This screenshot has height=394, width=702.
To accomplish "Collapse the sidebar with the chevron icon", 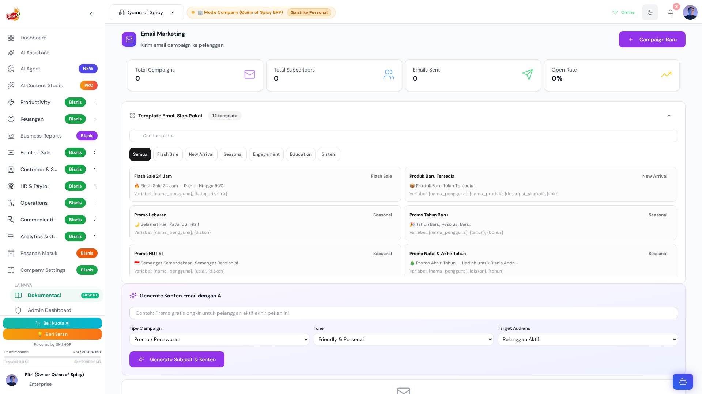I will tap(91, 14).
